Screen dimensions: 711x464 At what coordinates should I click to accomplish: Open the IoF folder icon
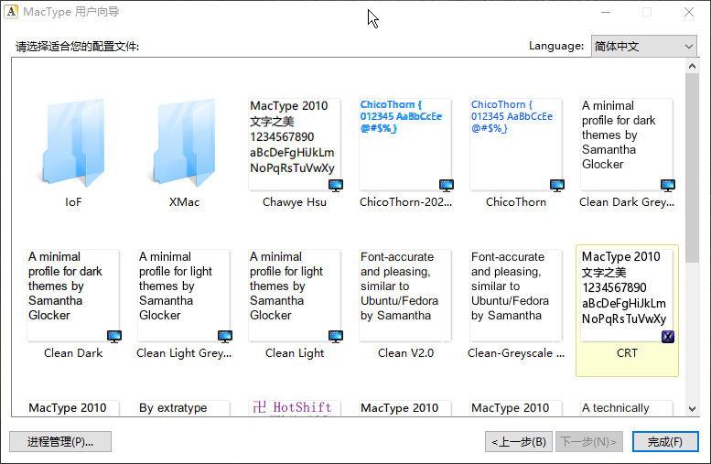click(x=73, y=143)
